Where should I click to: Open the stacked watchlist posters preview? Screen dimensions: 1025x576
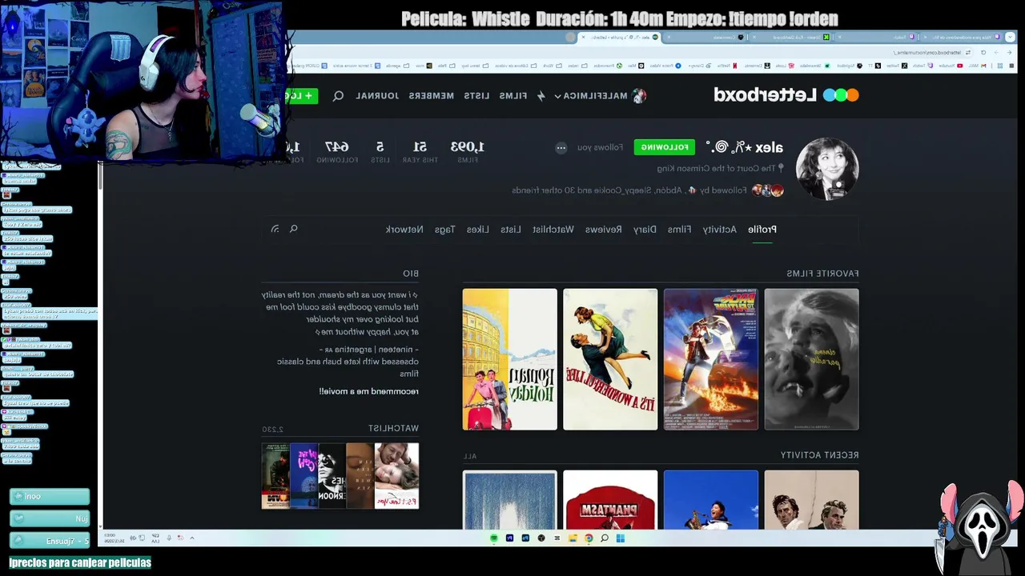[340, 476]
